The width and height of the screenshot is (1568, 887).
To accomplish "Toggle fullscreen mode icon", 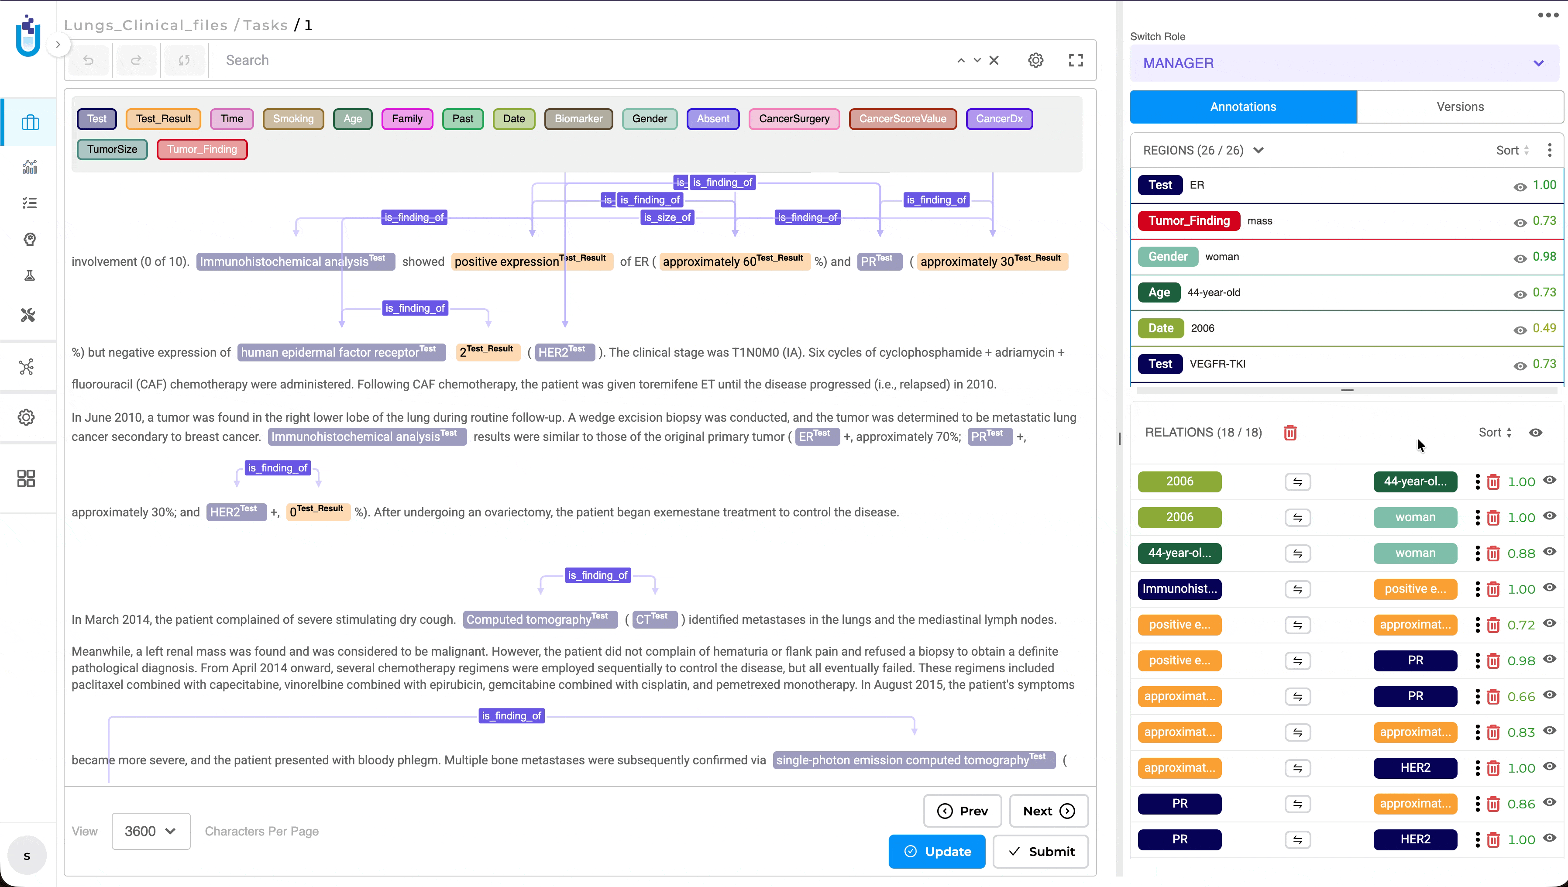I will tap(1076, 60).
